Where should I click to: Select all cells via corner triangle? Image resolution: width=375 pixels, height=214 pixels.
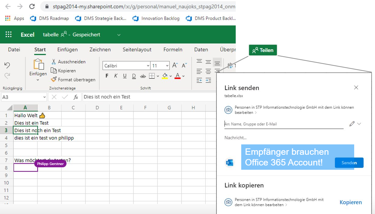(9, 107)
